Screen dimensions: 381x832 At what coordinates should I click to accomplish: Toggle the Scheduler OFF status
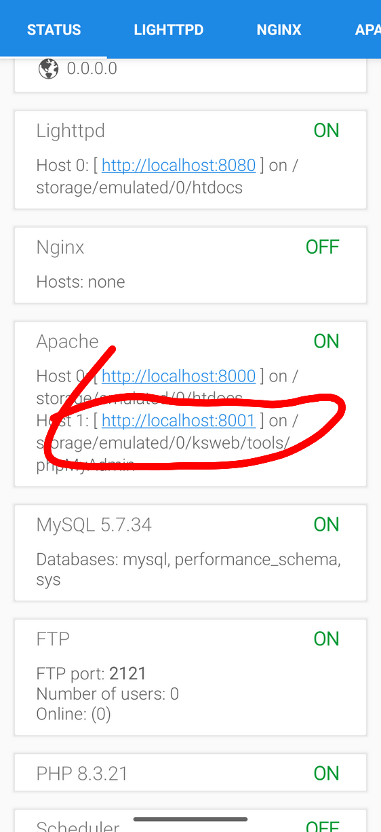click(322, 827)
